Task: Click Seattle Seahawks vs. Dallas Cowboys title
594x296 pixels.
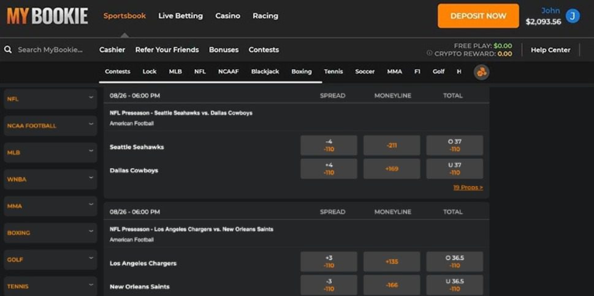Action: pyautogui.click(x=181, y=113)
